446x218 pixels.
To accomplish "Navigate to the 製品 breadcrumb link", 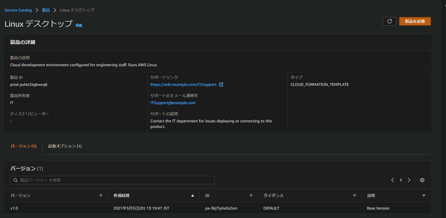I will pyautogui.click(x=46, y=10).
